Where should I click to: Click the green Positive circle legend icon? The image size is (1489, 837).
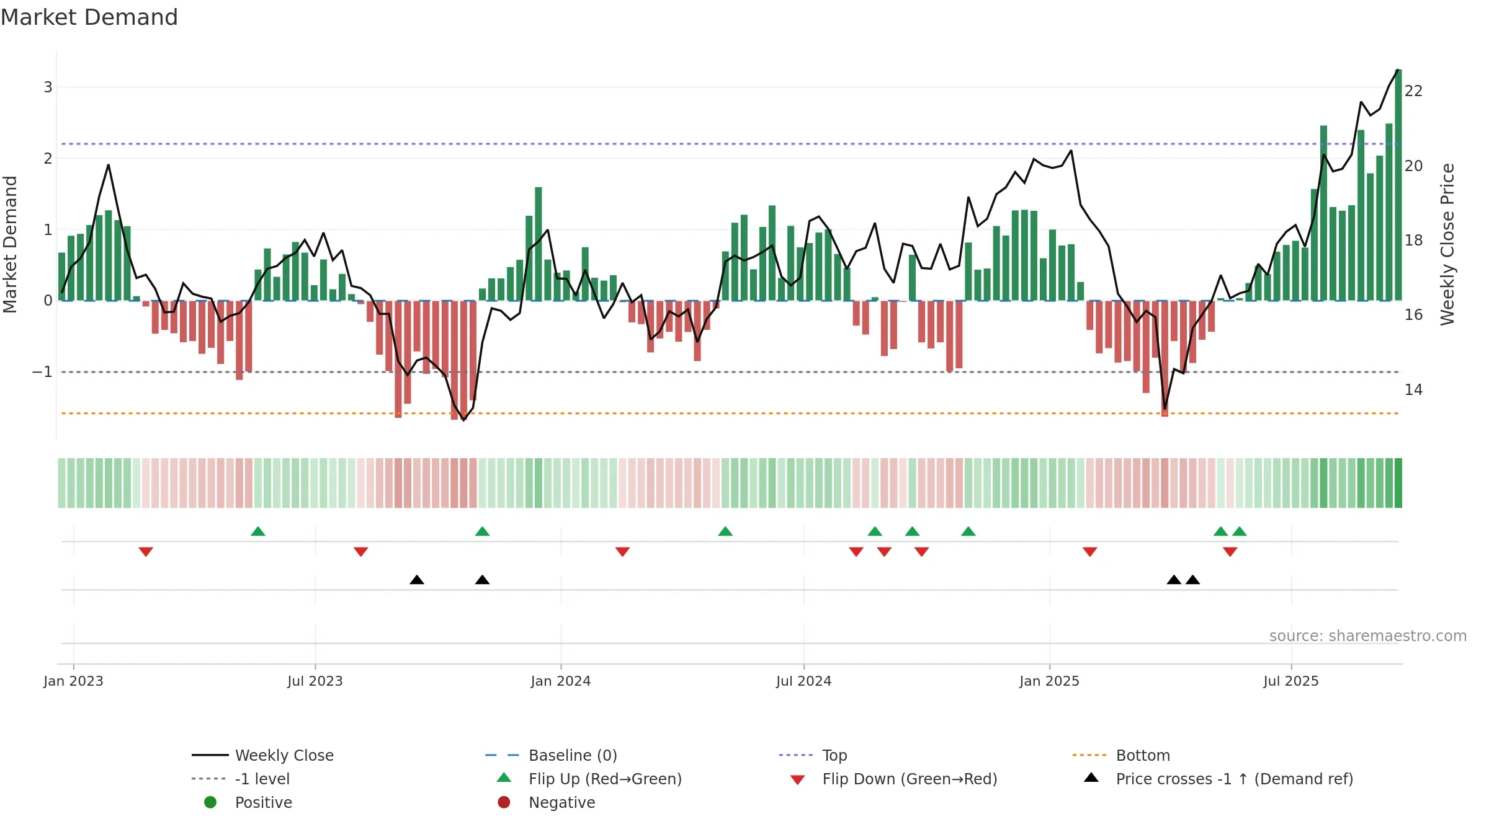click(x=210, y=802)
